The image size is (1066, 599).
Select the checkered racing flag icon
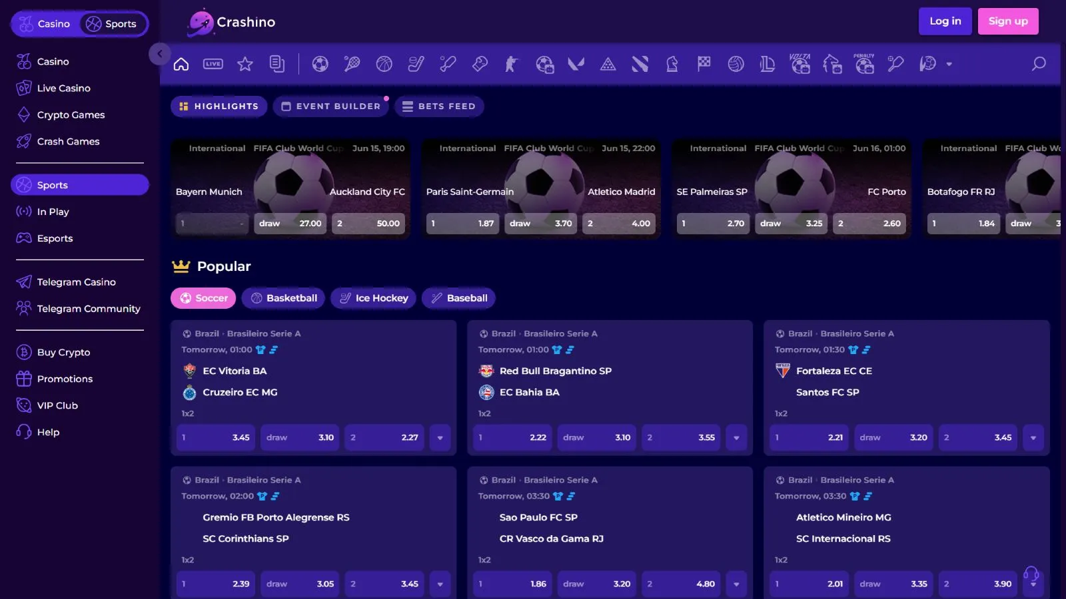click(704, 64)
